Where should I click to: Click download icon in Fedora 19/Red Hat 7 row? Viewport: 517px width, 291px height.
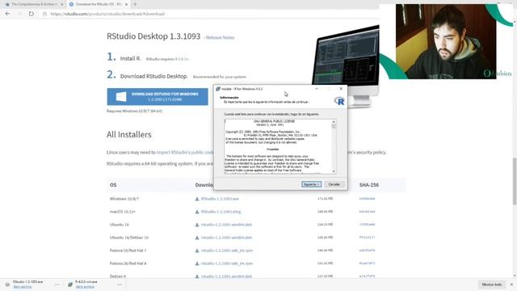[197, 251]
